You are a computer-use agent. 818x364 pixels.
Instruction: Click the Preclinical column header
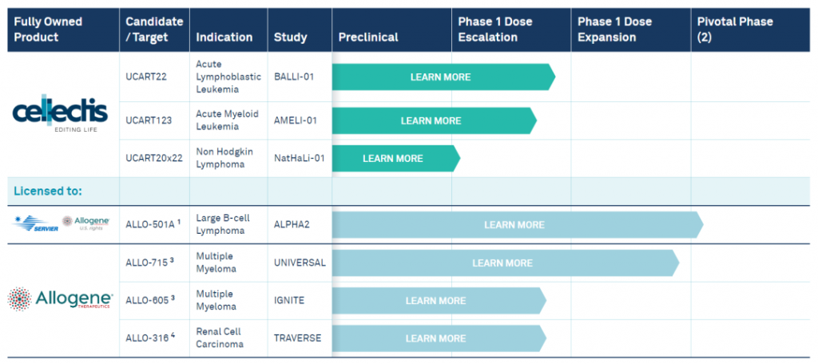tap(368, 38)
